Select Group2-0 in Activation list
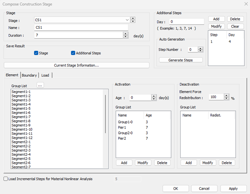Screen dimensions: 250x194 143,133
